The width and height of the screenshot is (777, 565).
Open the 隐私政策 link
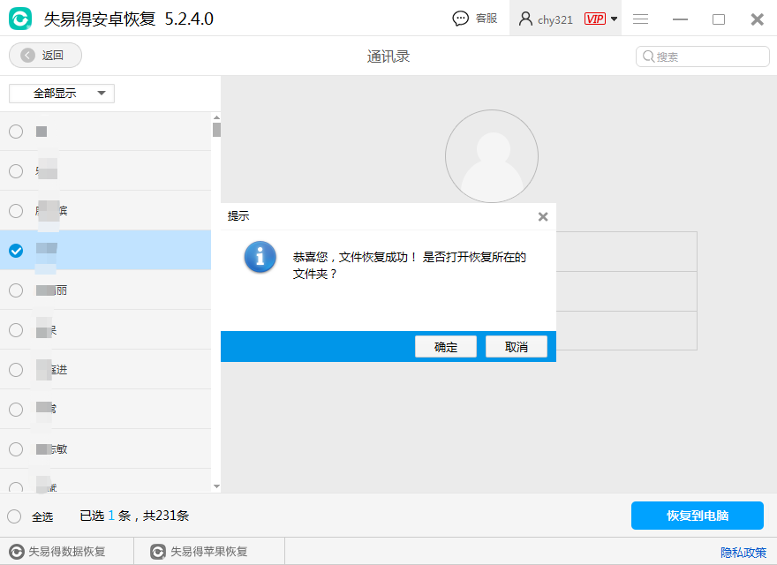click(x=743, y=553)
